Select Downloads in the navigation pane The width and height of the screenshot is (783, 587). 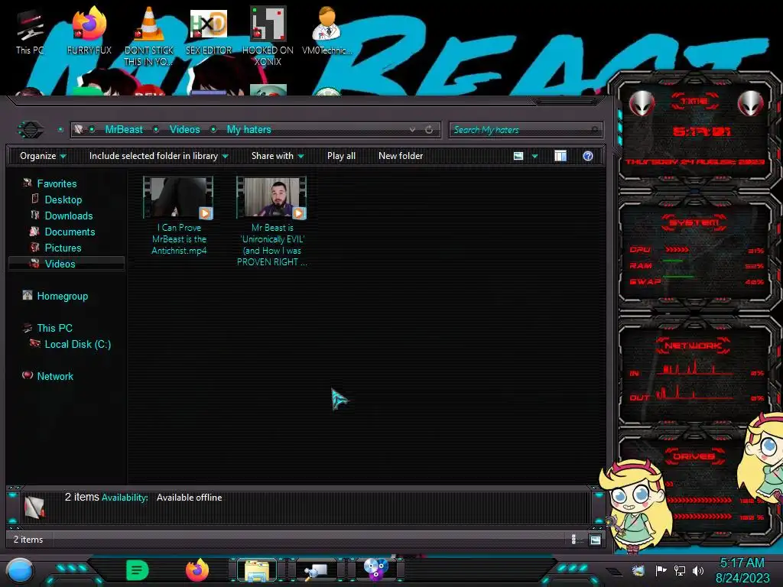click(x=68, y=216)
